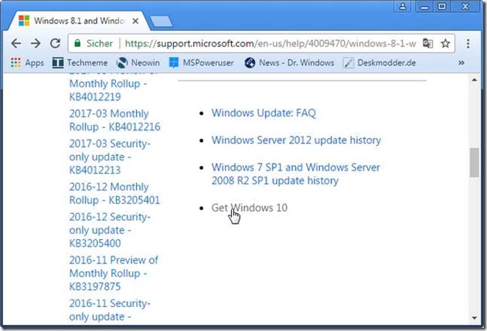Reload the current page
The height and width of the screenshot is (331, 487).
(56, 43)
